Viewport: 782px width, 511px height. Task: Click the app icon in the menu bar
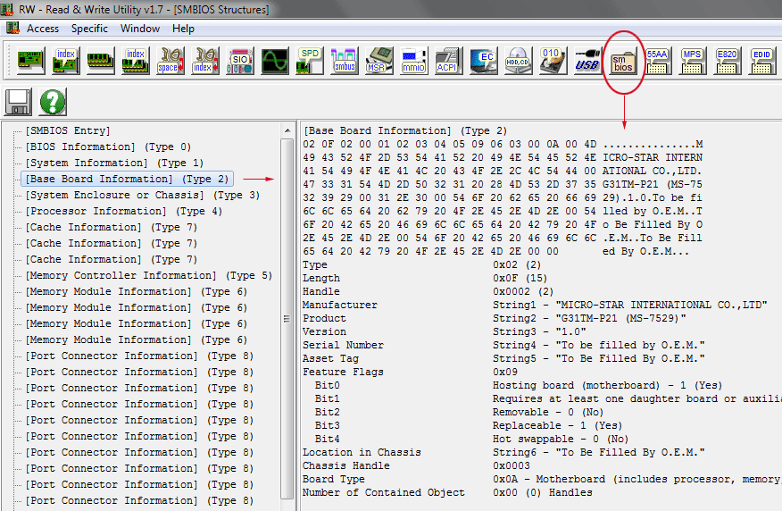(x=12, y=28)
